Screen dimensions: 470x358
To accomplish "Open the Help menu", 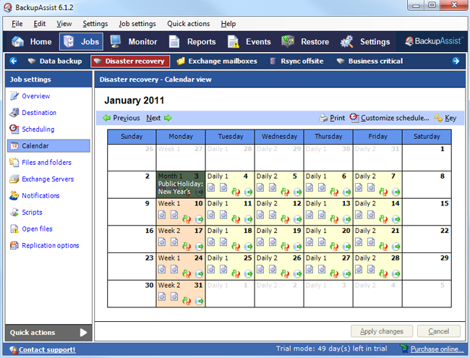I will [228, 24].
